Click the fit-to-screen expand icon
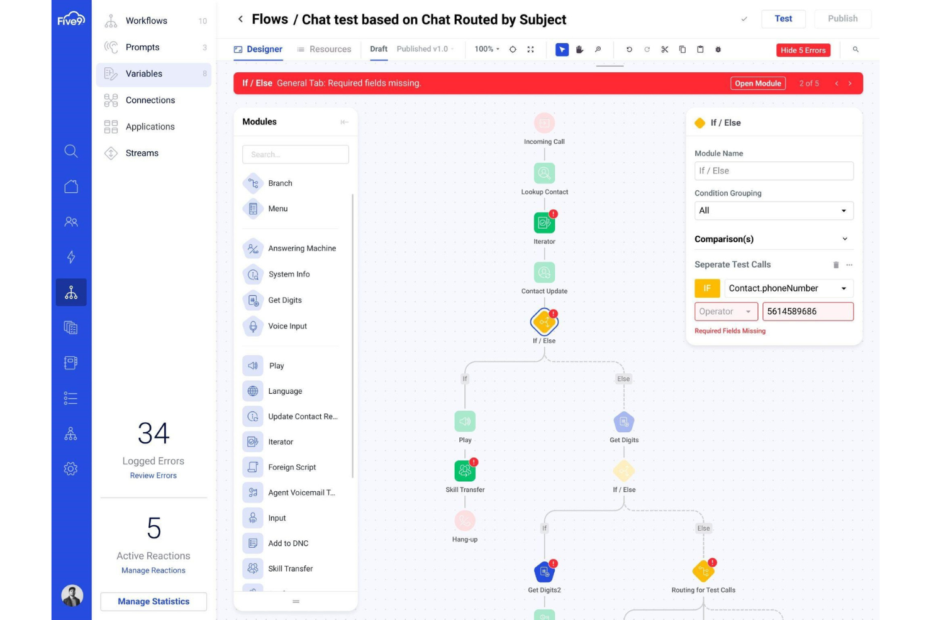The image size is (931, 620). (530, 48)
